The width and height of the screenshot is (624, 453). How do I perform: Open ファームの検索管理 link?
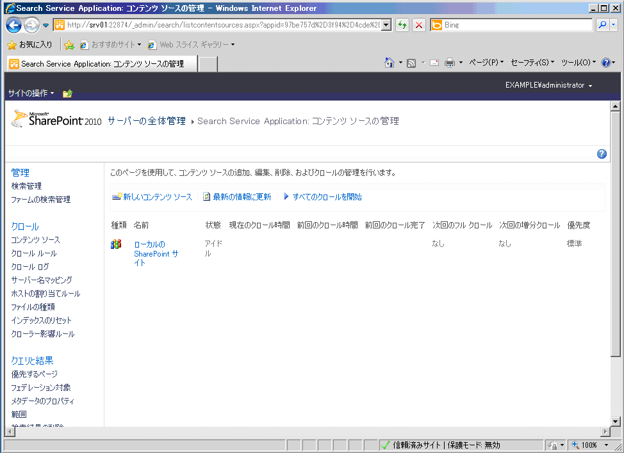coord(40,200)
